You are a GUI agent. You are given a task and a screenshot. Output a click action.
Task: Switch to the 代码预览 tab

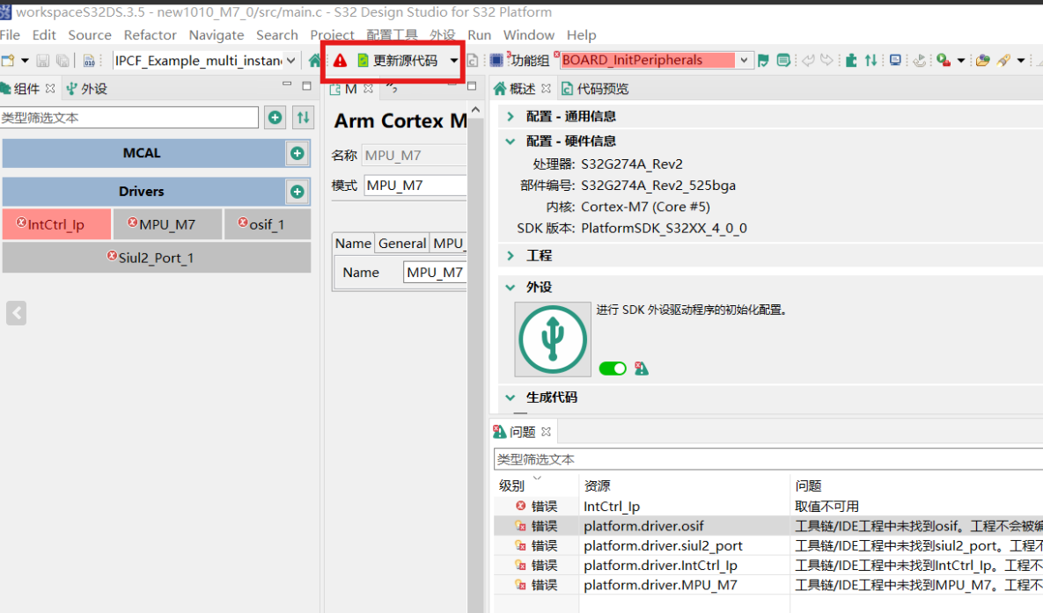point(595,89)
